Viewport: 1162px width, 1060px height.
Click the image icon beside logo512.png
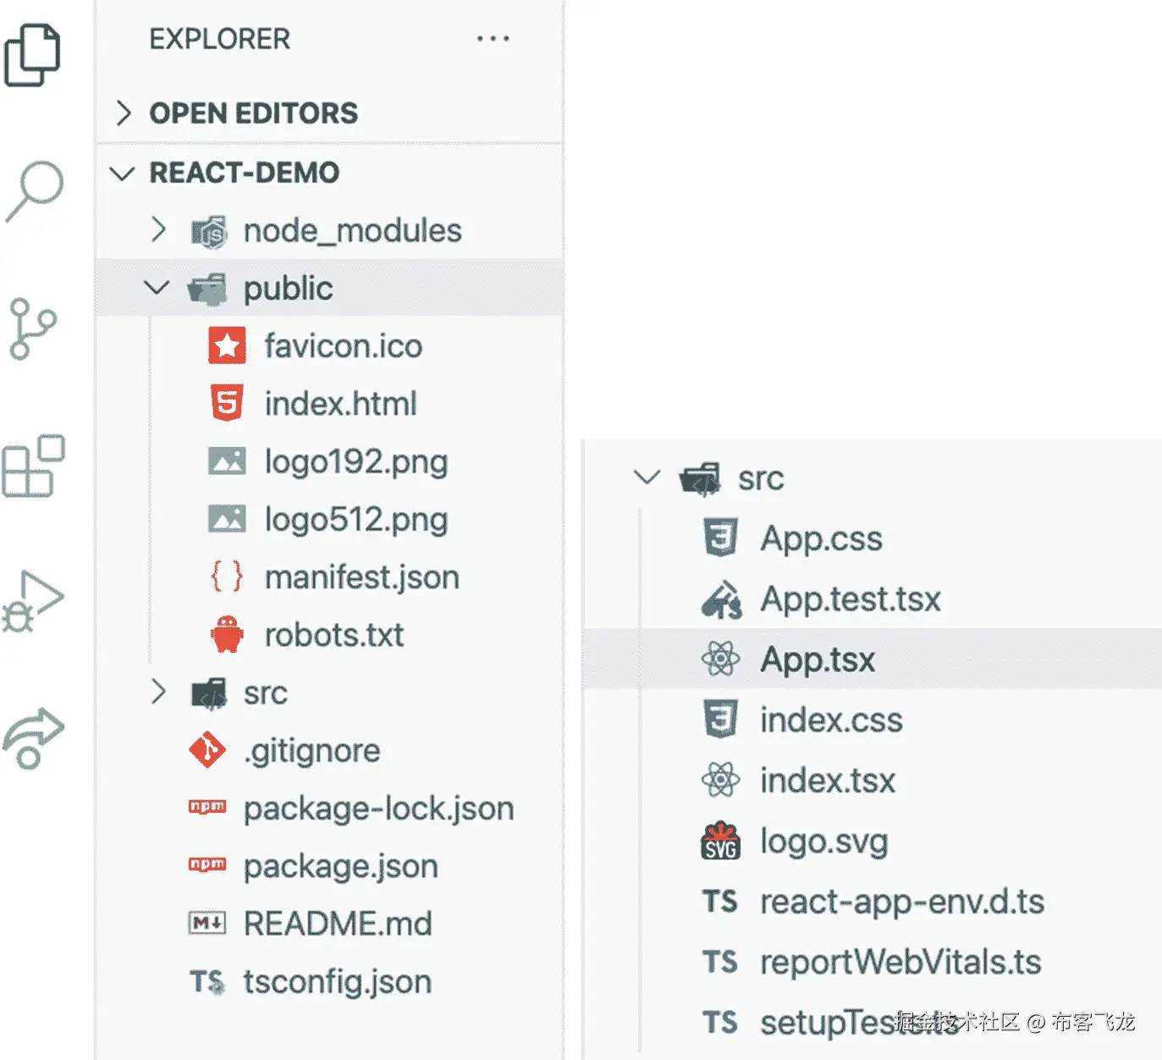point(227,519)
